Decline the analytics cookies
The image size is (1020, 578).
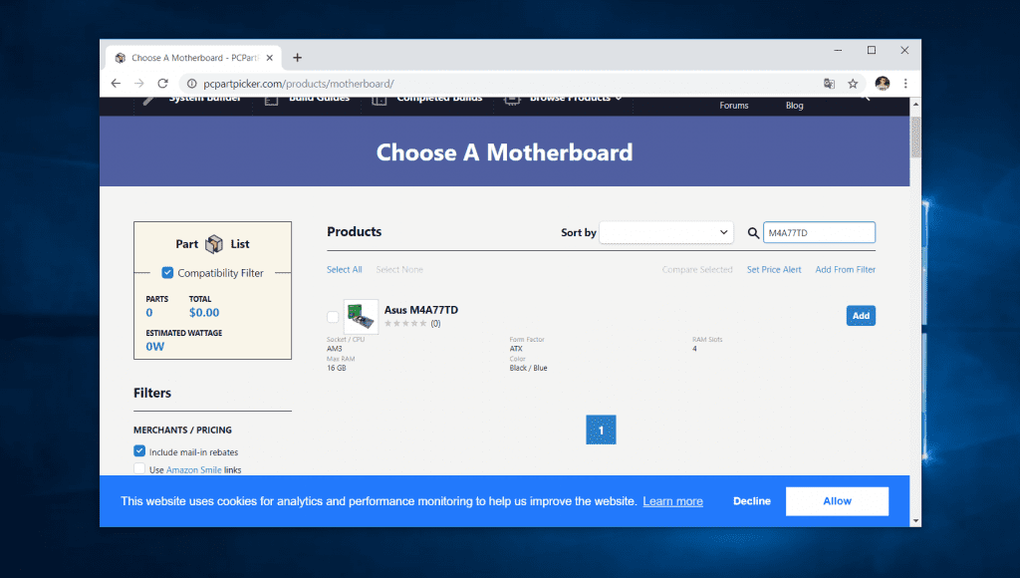tap(751, 501)
